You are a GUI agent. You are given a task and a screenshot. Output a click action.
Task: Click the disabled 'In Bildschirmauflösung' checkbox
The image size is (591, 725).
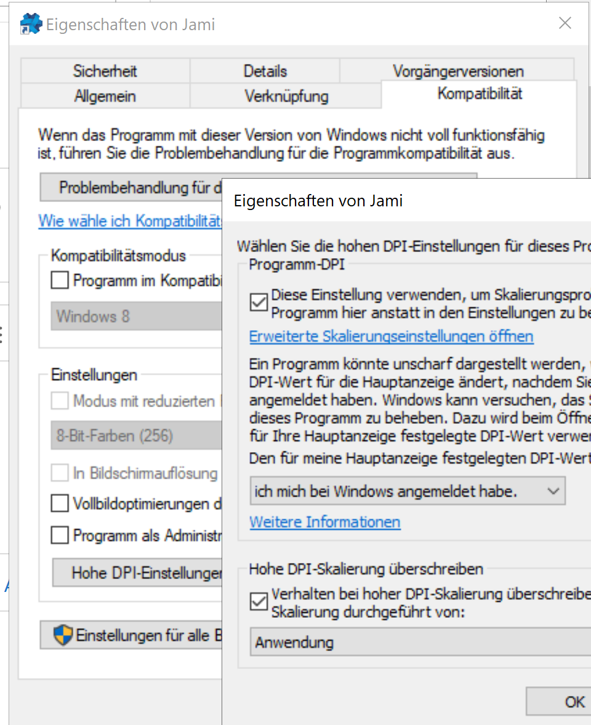click(x=60, y=472)
